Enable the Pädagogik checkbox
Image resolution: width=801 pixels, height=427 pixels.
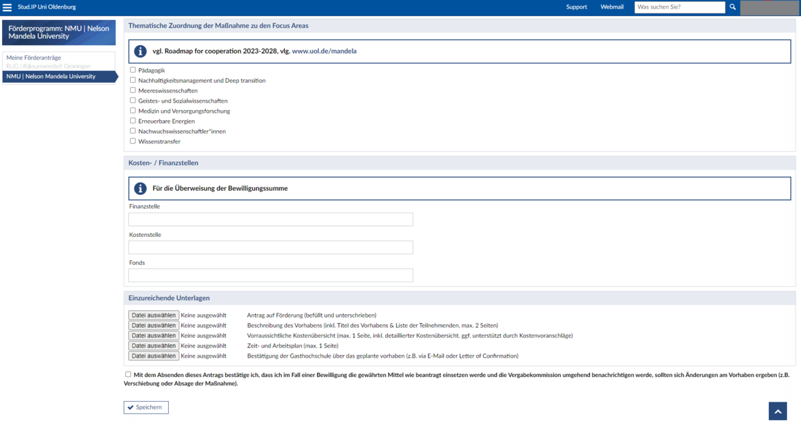(x=131, y=69)
